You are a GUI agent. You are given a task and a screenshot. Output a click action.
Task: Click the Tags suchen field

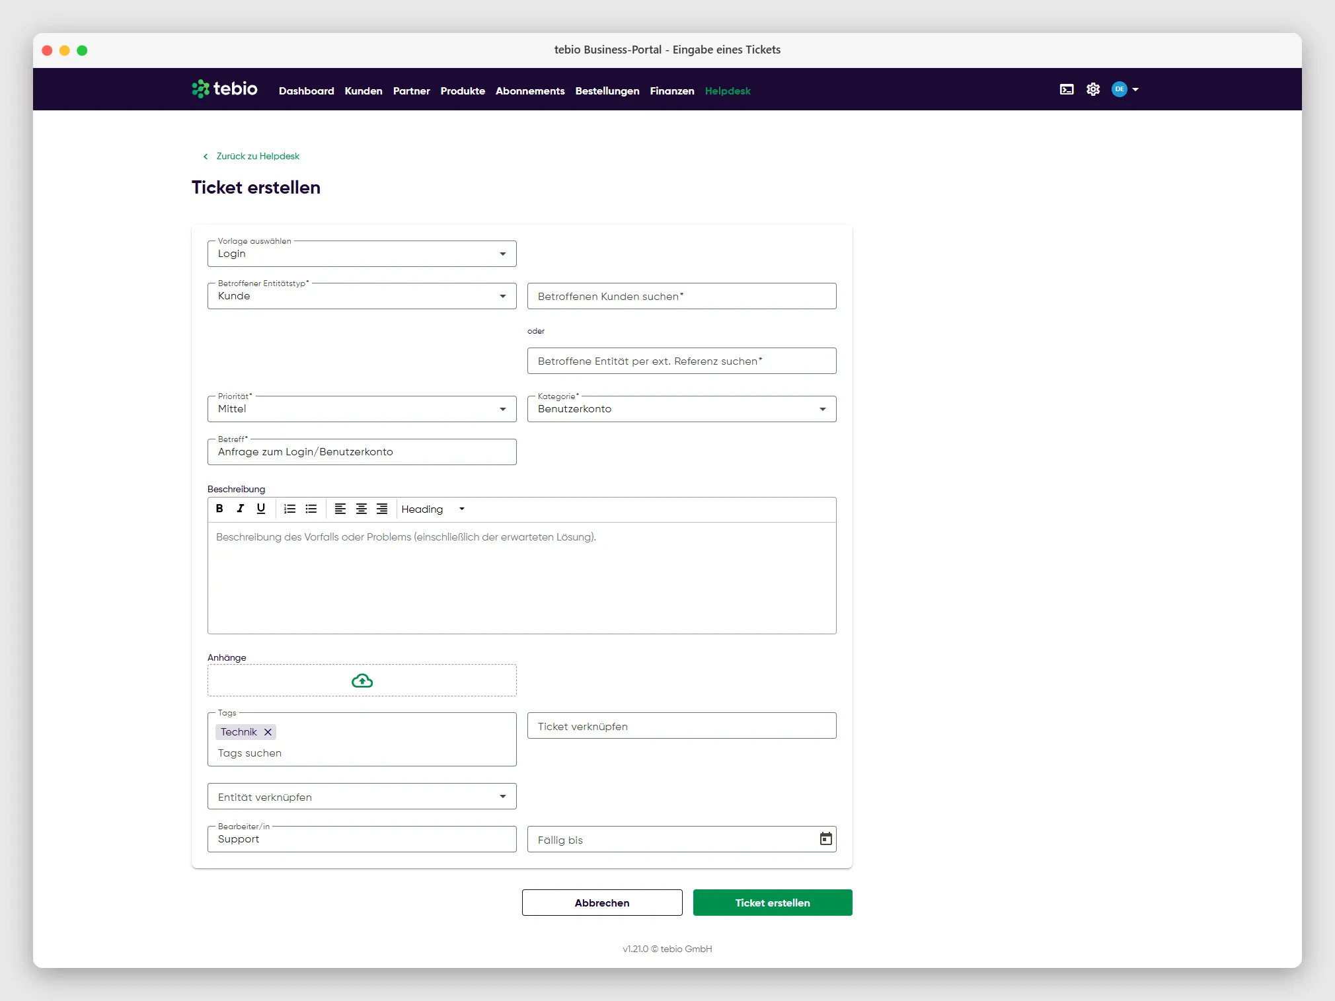tap(362, 753)
